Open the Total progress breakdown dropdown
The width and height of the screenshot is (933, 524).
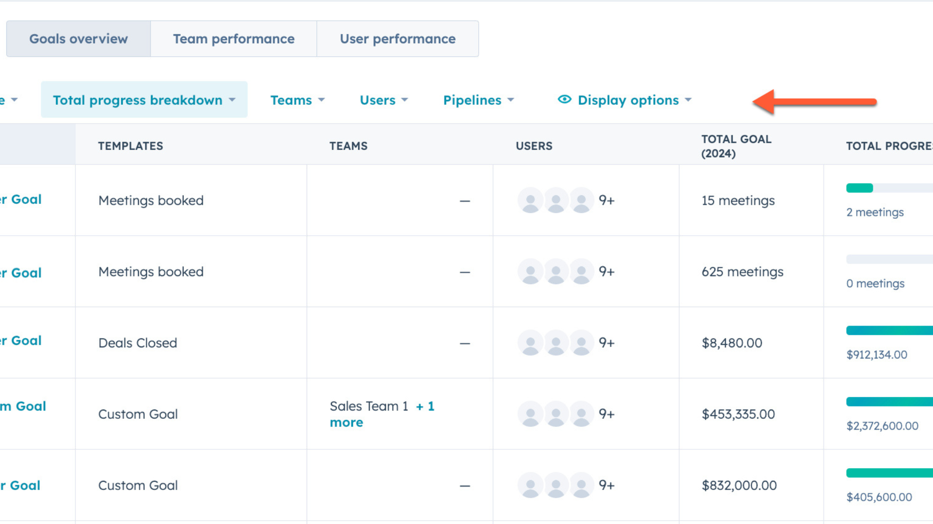144,100
